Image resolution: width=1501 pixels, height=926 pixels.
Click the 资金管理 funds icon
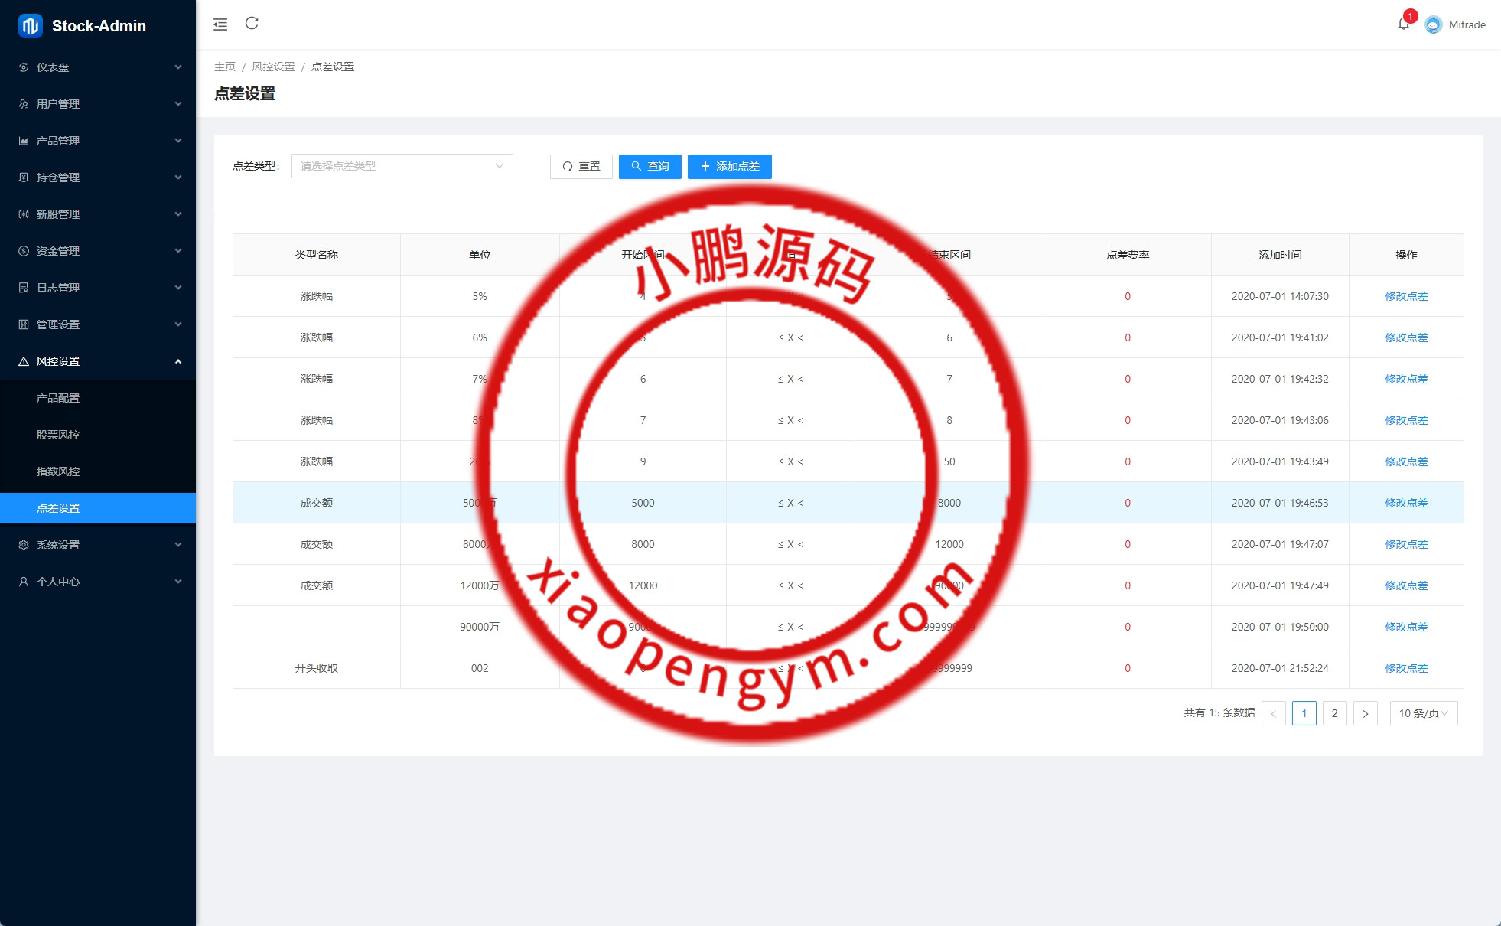[22, 250]
